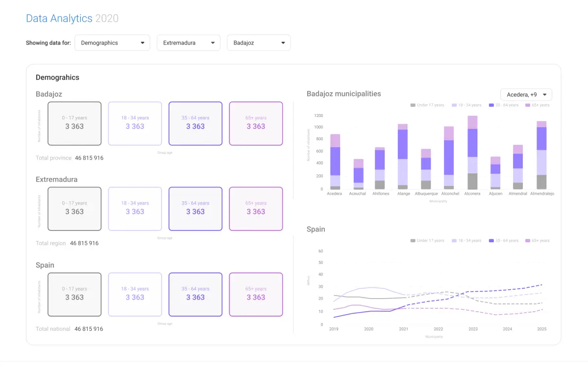Toggle 35 - 64 years legend in municipalities chart
This screenshot has height=367, width=588.
[503, 105]
